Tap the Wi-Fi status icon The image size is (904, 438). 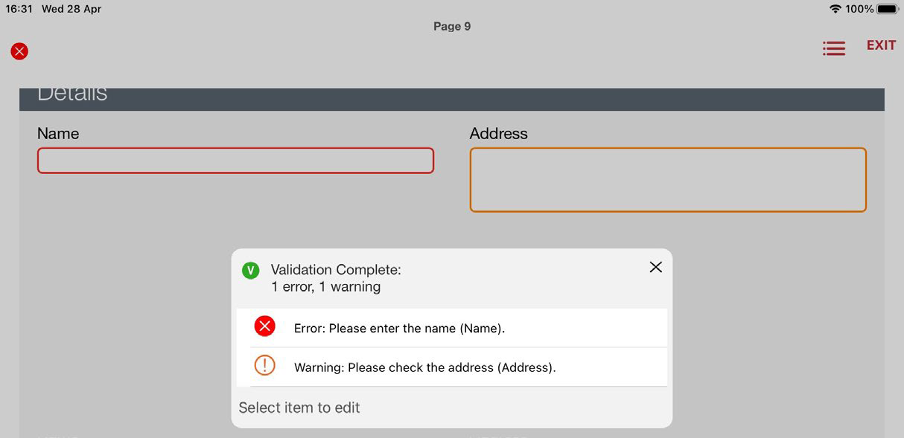(835, 9)
